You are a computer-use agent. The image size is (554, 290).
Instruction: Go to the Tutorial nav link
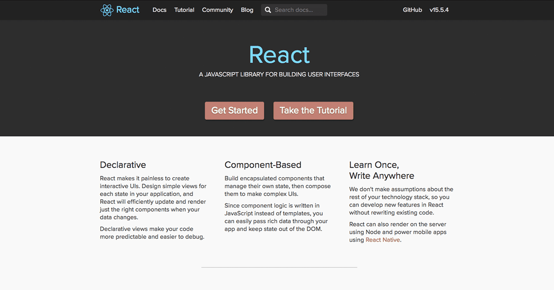(184, 10)
